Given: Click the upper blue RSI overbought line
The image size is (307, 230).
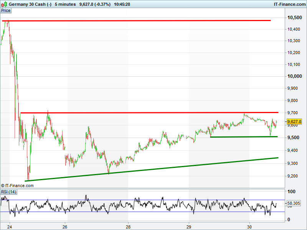Looking at the screenshot, I should point(142,200).
